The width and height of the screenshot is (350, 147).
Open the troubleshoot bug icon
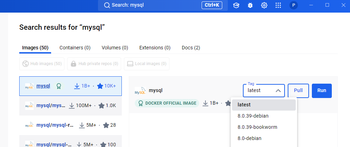[250, 5]
